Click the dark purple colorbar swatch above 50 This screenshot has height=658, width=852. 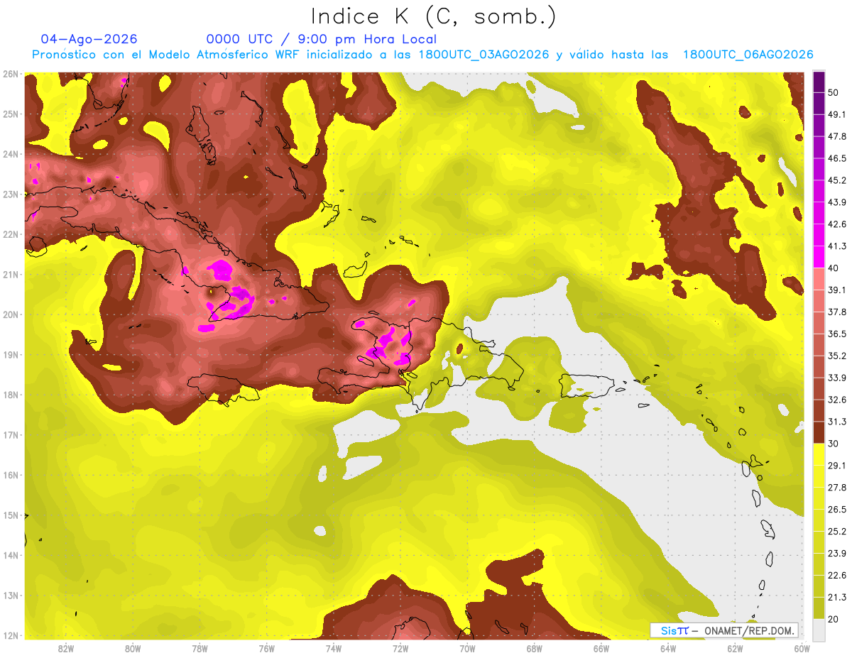click(819, 82)
